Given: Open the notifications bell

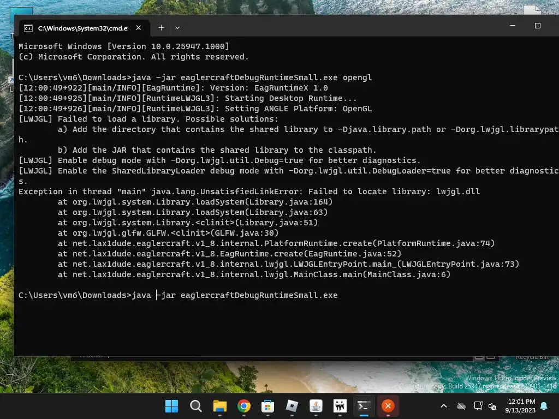Looking at the screenshot, I should [x=544, y=406].
